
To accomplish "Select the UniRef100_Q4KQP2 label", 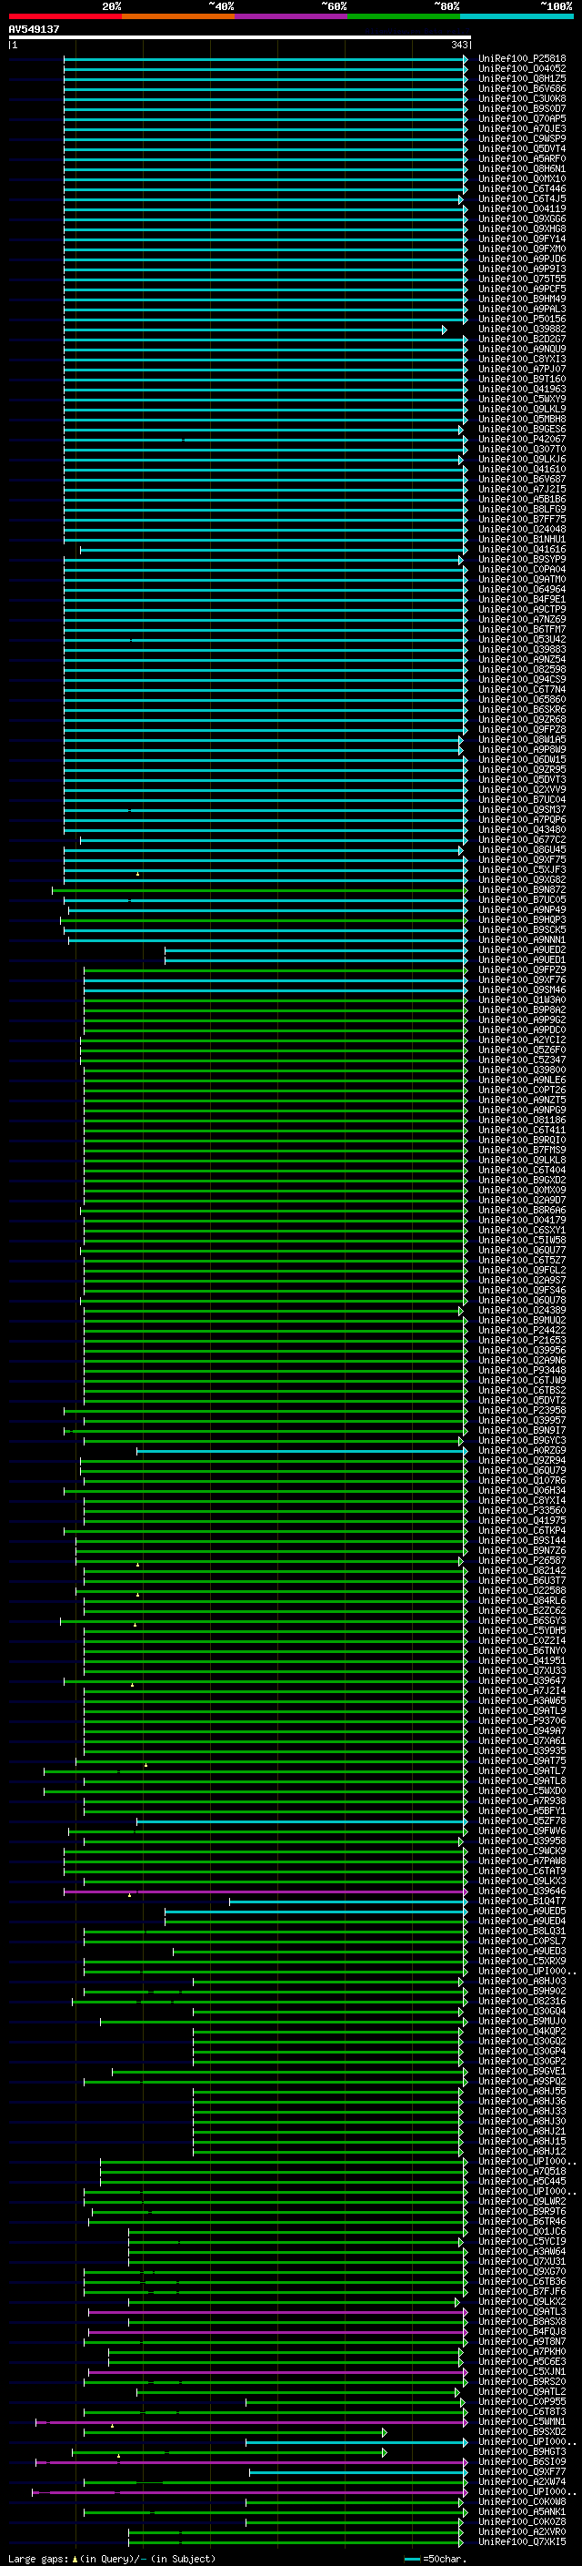I will (522, 2030).
